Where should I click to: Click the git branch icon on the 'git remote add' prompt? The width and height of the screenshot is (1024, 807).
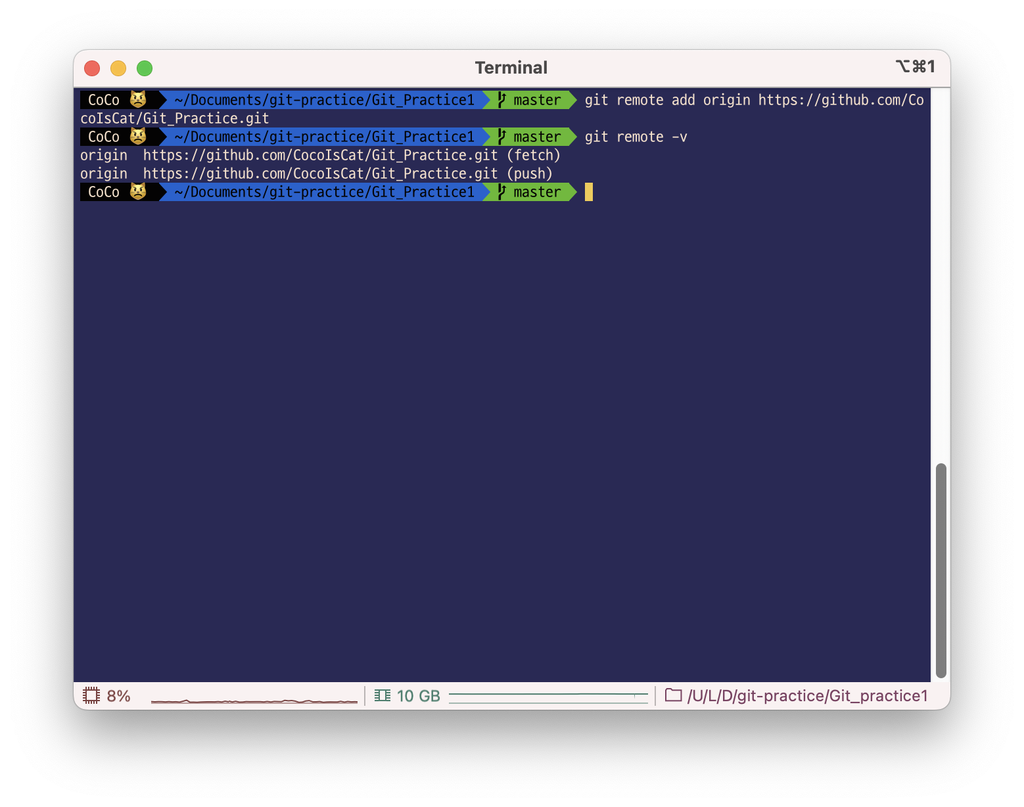[x=502, y=100]
